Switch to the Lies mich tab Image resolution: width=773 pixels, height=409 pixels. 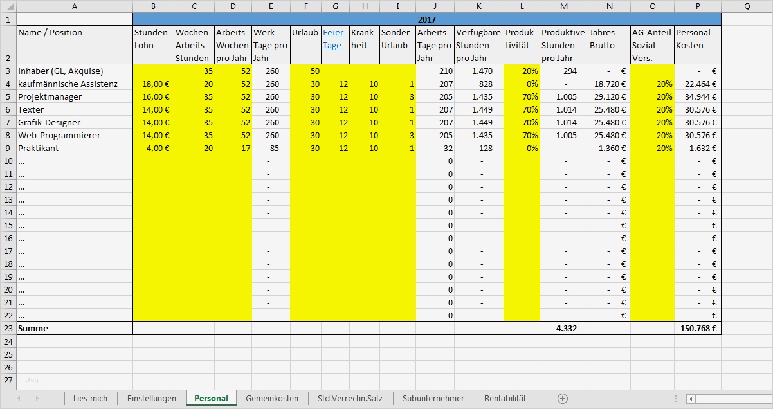pos(91,398)
